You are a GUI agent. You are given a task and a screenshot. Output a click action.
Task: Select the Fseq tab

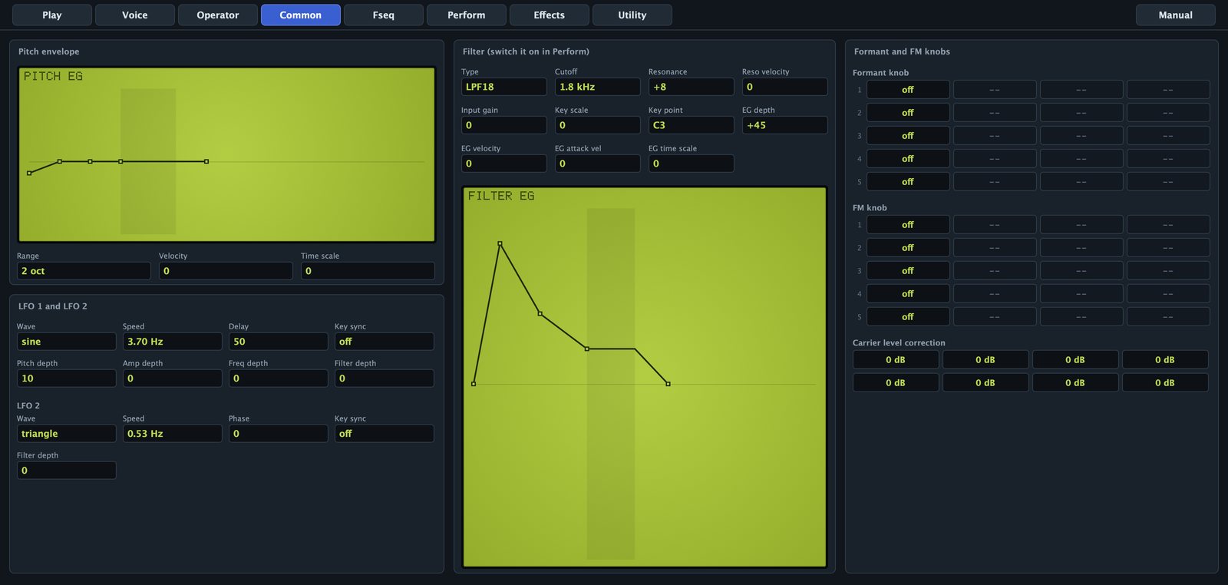point(384,15)
